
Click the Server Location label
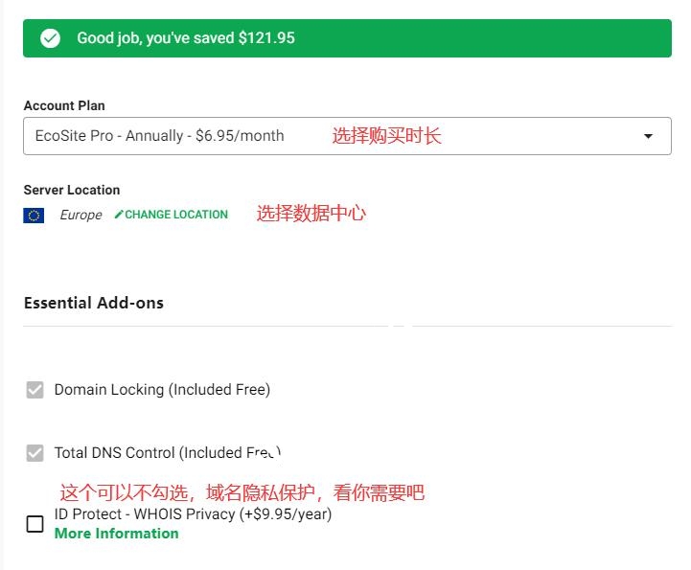point(72,190)
